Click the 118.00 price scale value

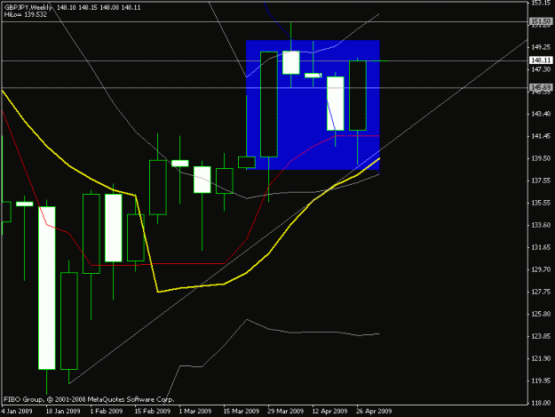click(541, 403)
